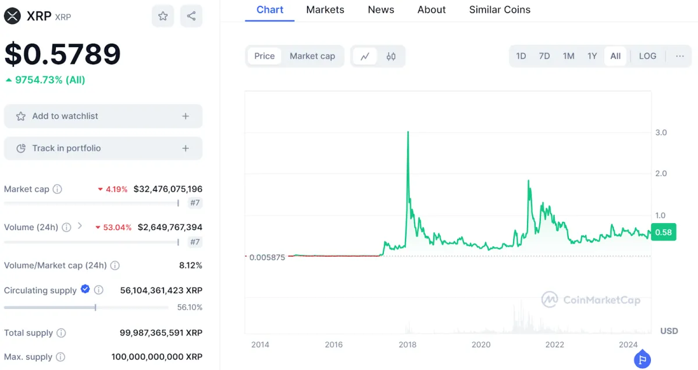The width and height of the screenshot is (698, 370).
Task: Click the Total supply info icon
Action: (61, 333)
